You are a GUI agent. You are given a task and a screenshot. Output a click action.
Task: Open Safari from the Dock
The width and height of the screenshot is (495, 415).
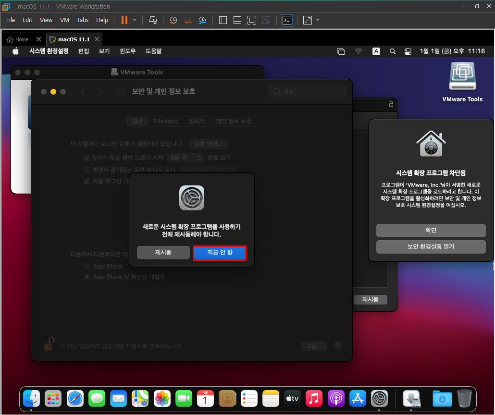75,399
